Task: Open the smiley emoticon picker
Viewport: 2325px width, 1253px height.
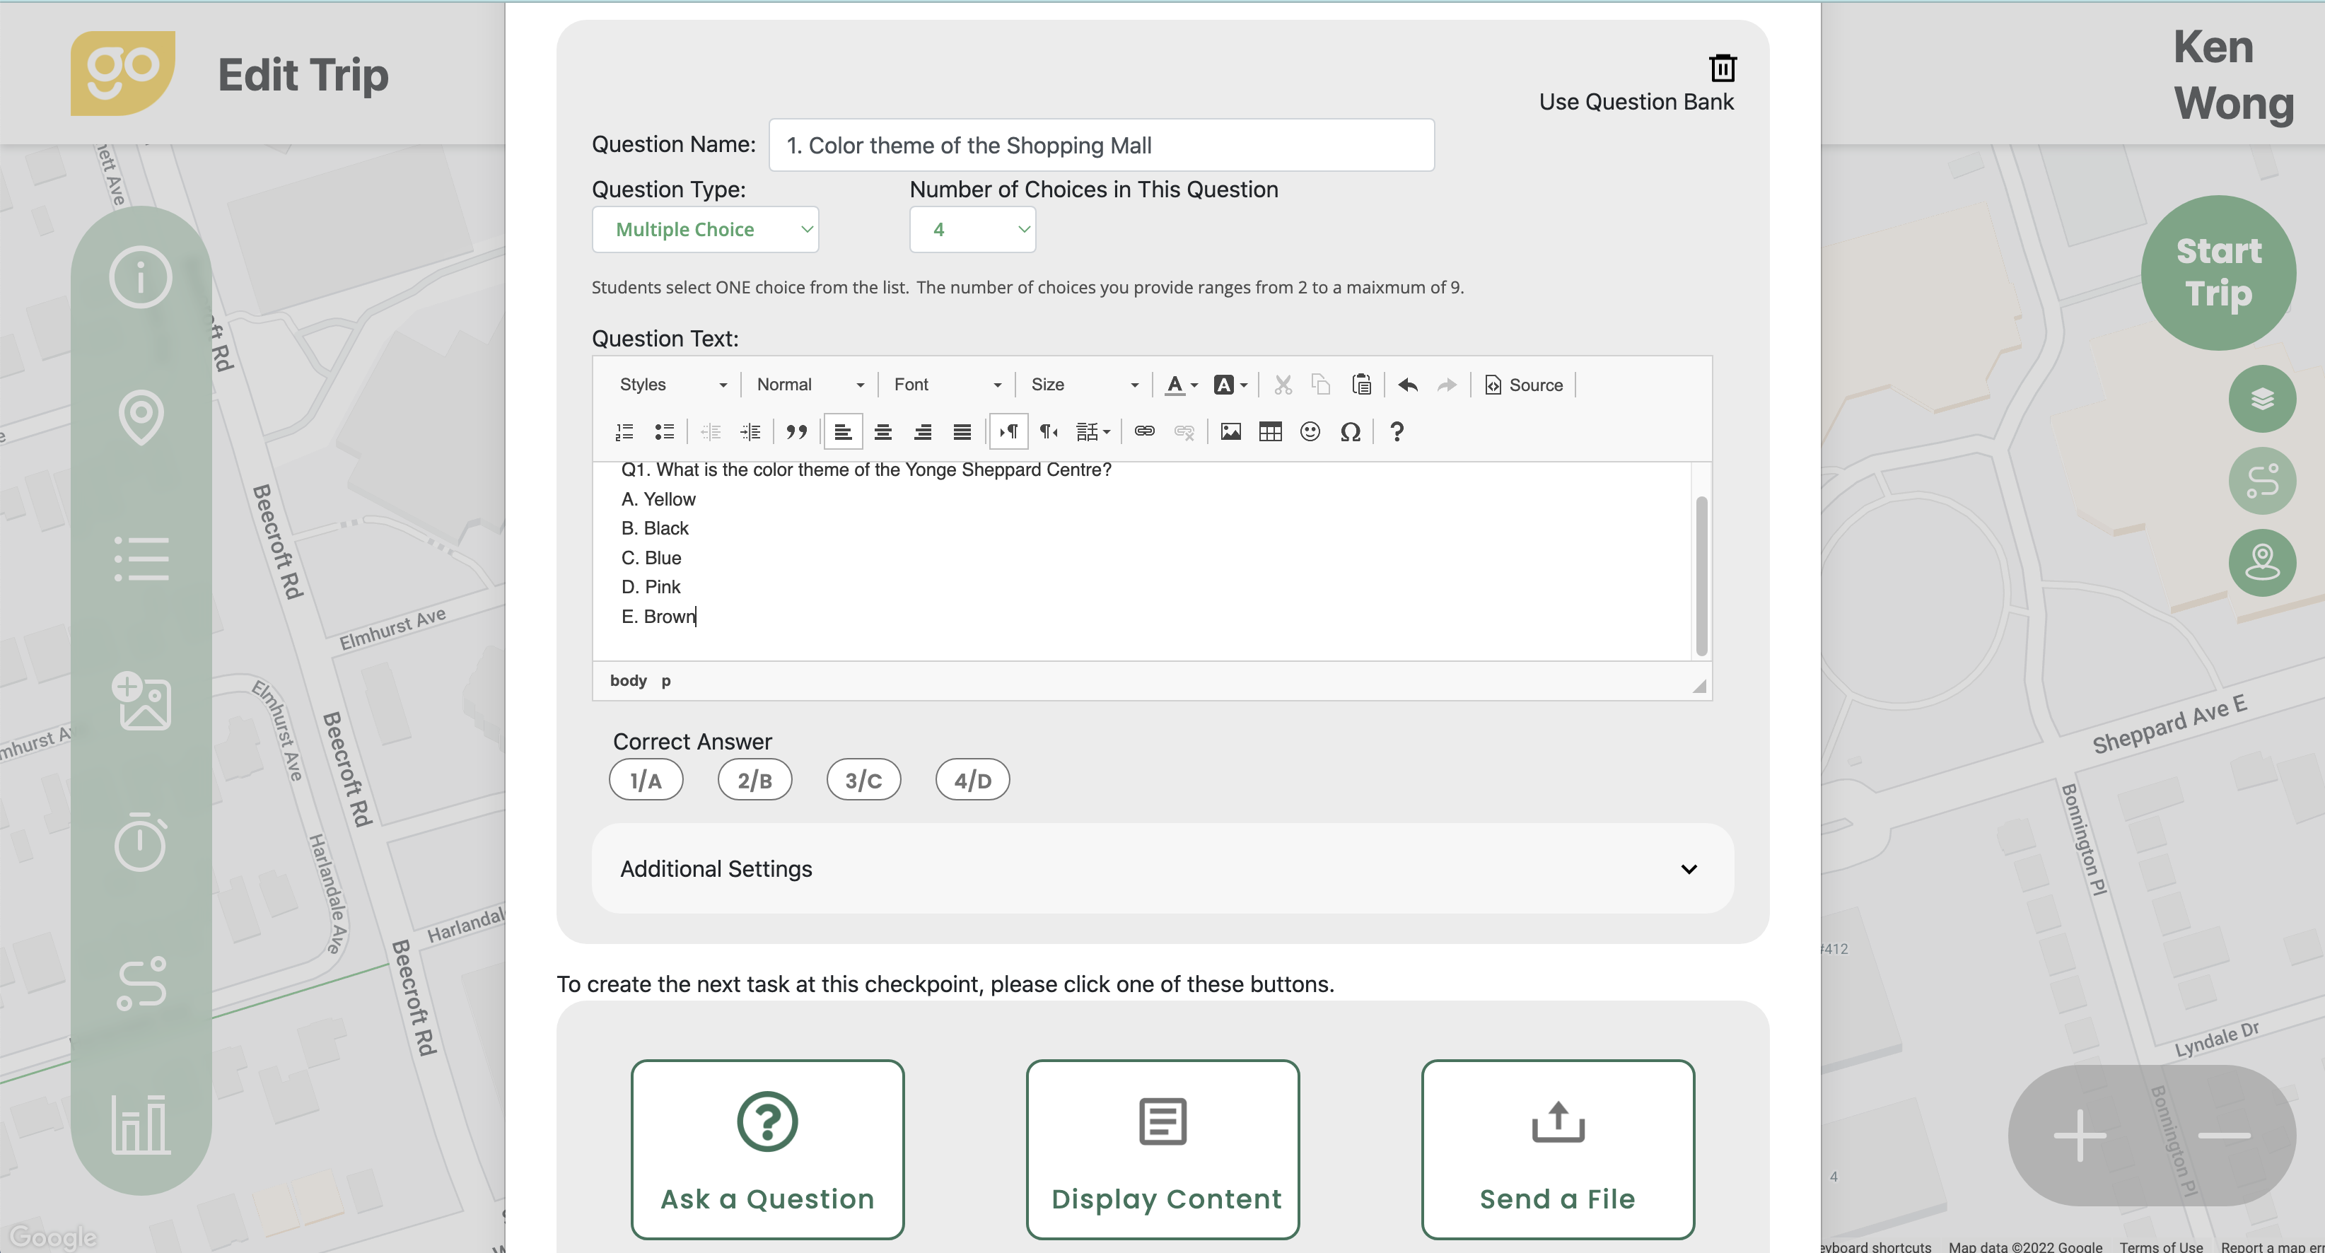Action: (1310, 431)
